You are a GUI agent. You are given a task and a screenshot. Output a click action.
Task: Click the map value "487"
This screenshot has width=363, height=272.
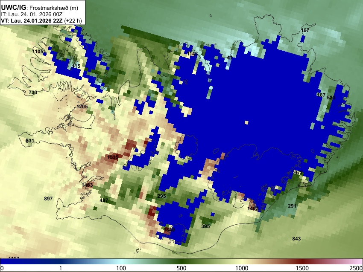pos(104,200)
